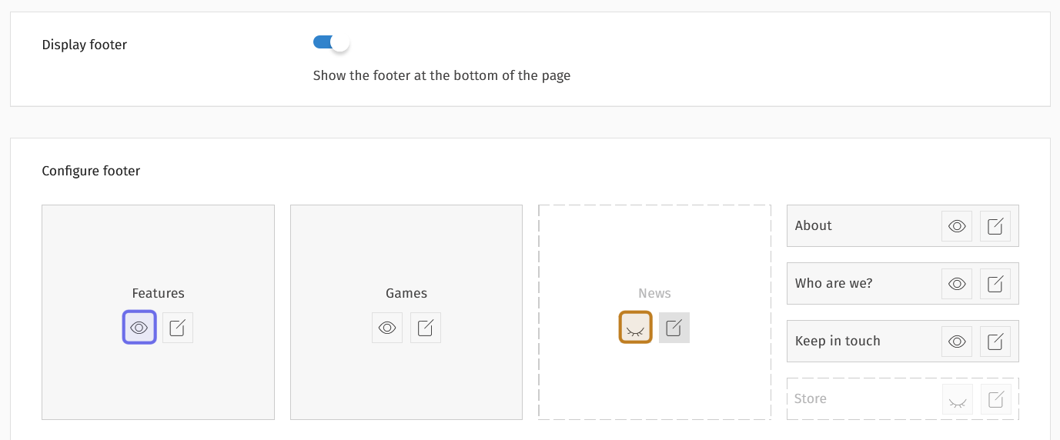Edit the Keep in touch link

(995, 342)
